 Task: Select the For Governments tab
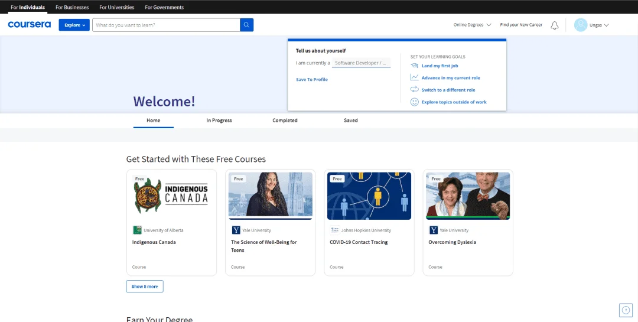[x=164, y=7]
